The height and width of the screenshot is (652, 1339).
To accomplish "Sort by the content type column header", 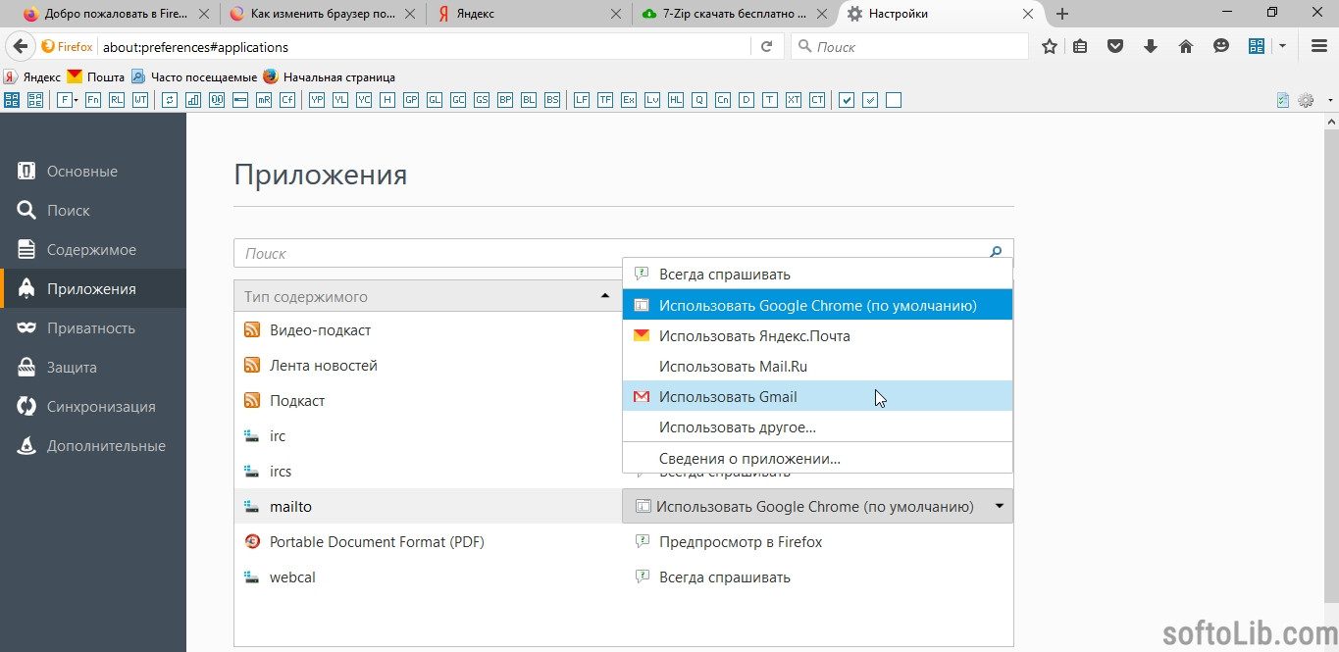I will point(428,296).
